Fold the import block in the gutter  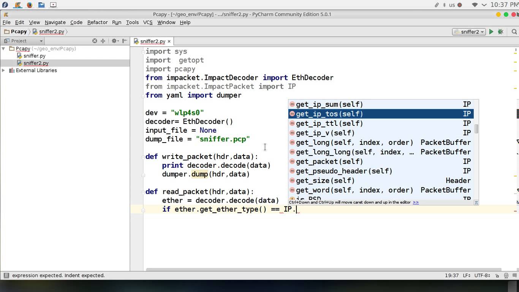pyautogui.click(x=144, y=51)
